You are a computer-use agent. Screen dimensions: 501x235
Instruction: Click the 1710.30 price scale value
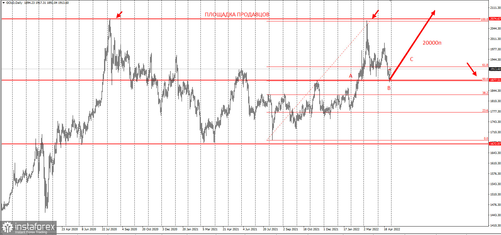click(495, 132)
